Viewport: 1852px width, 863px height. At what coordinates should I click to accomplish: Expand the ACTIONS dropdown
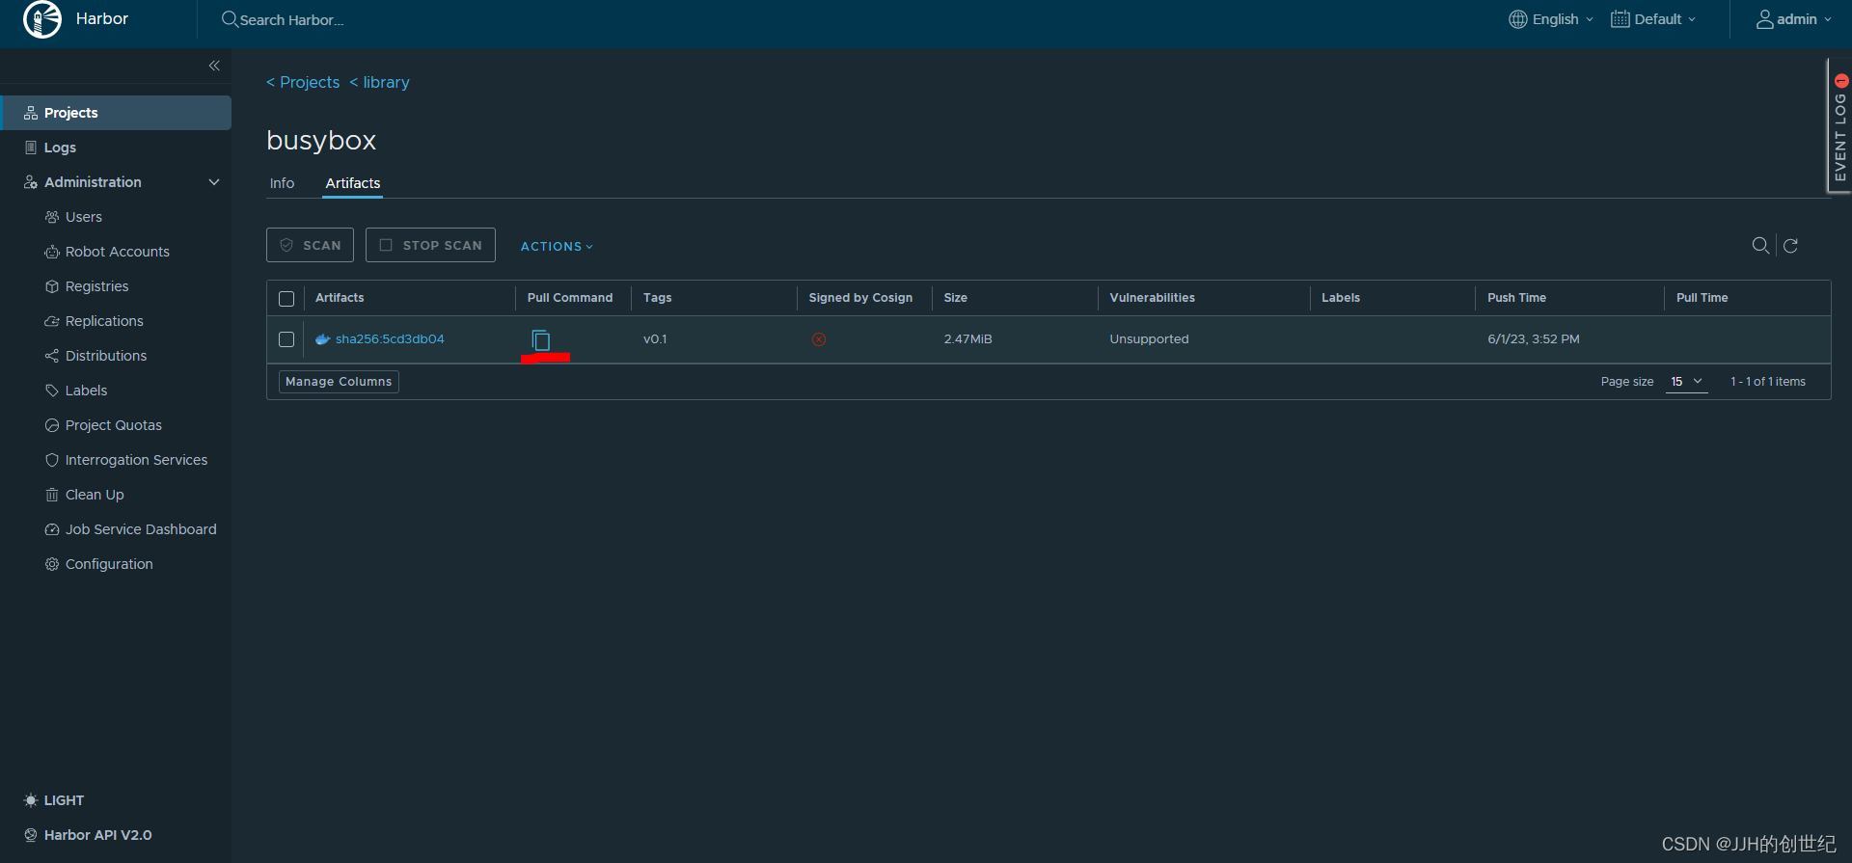557,247
